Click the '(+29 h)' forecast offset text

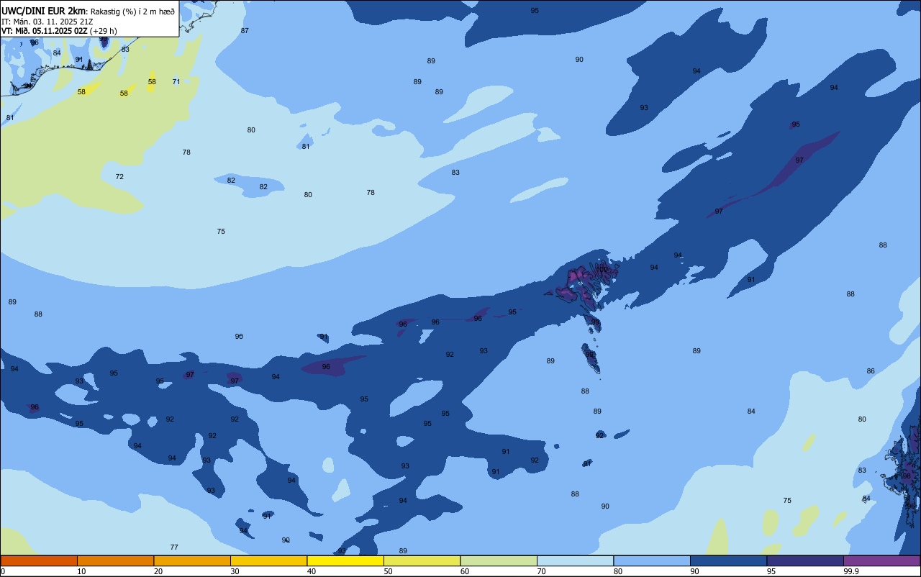pos(103,31)
